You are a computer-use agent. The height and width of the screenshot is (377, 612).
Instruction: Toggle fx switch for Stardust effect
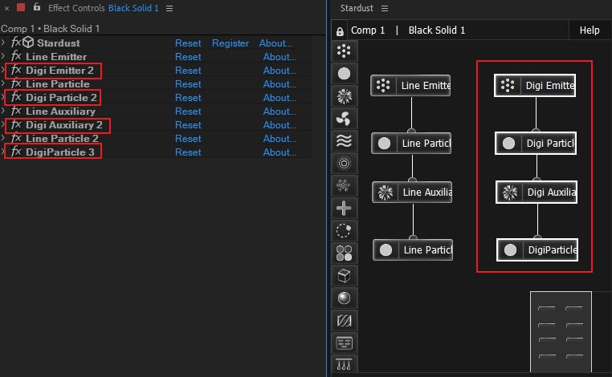[x=16, y=42]
